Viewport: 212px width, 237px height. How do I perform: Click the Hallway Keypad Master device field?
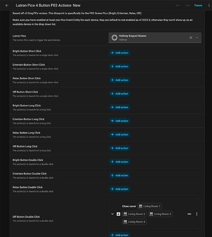(155, 37)
